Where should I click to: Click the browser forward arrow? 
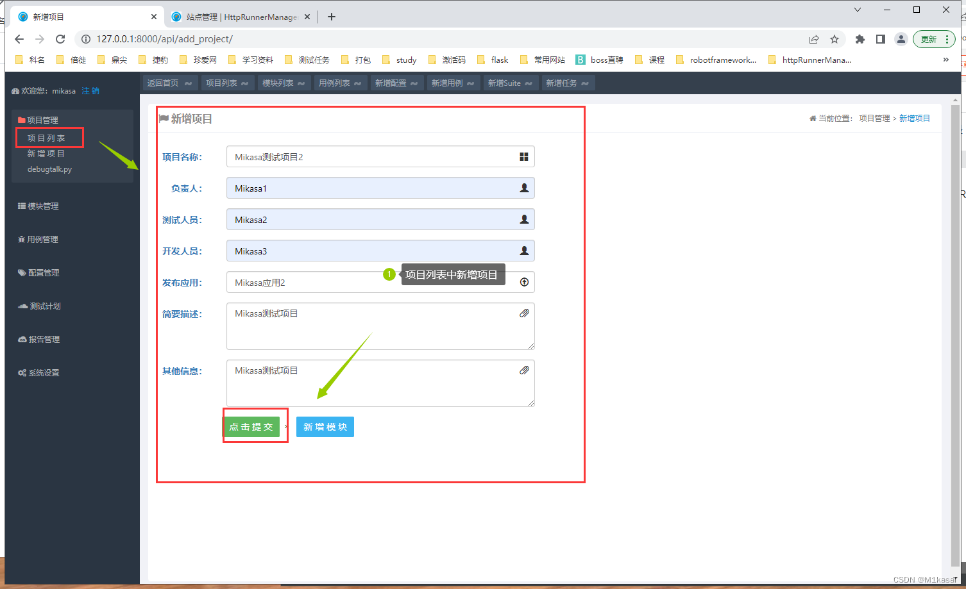tap(40, 39)
